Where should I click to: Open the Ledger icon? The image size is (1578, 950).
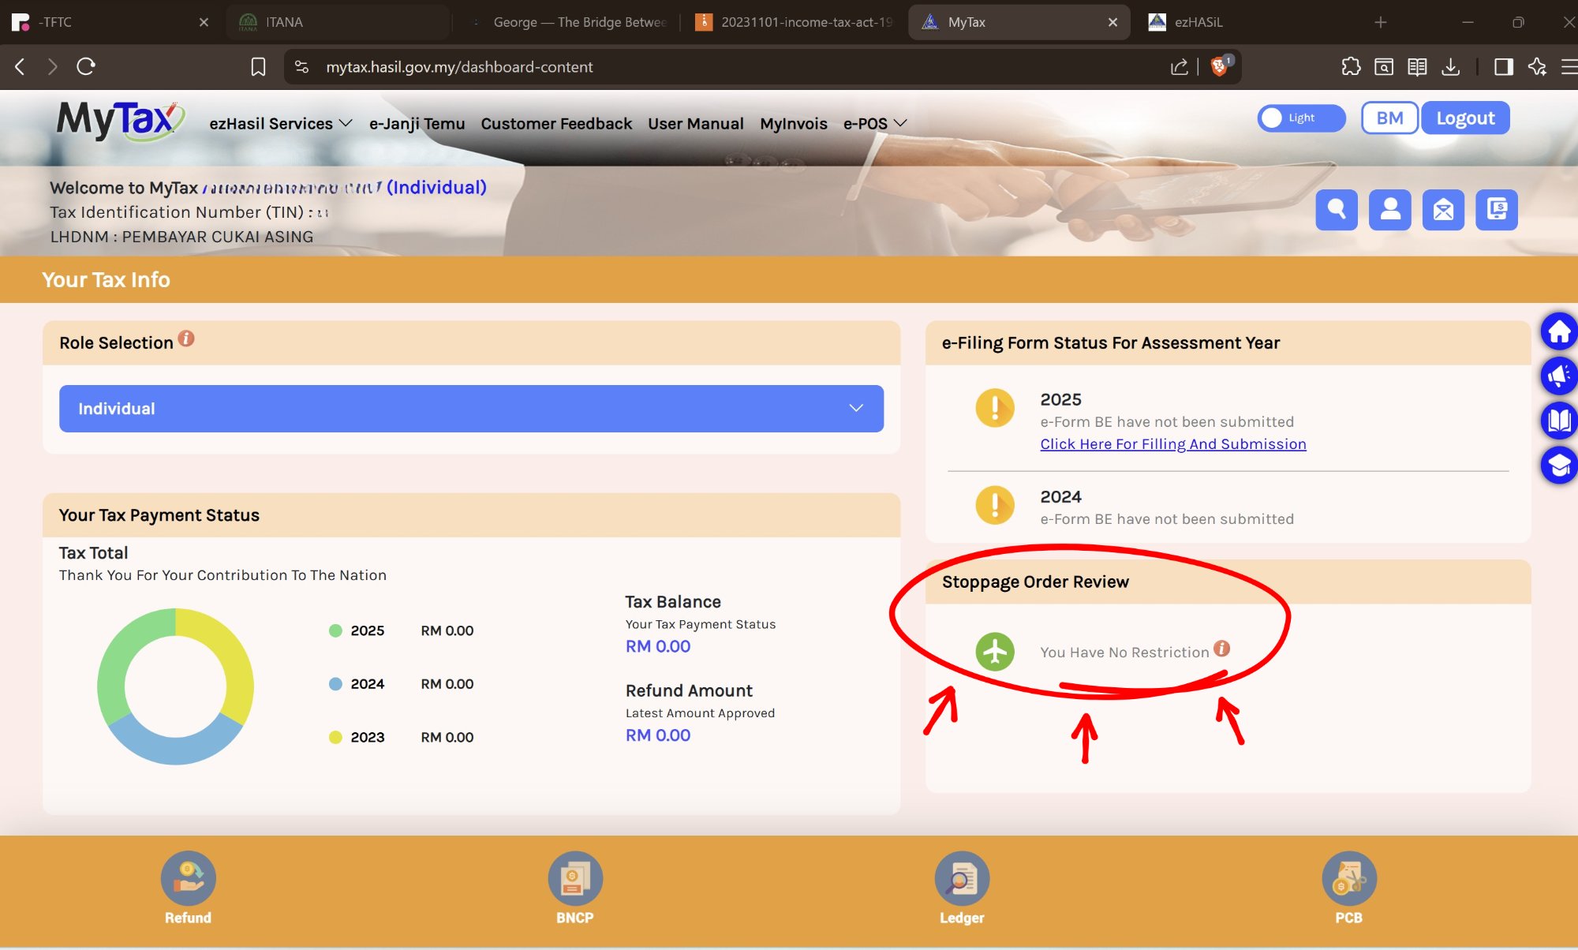[961, 879]
